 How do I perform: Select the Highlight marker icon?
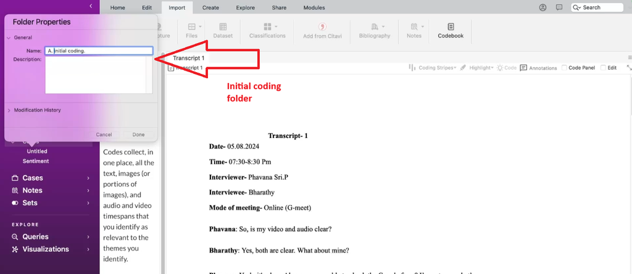pyautogui.click(x=463, y=68)
